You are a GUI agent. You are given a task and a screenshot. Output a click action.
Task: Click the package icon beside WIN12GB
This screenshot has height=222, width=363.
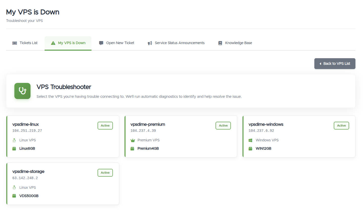250,149
